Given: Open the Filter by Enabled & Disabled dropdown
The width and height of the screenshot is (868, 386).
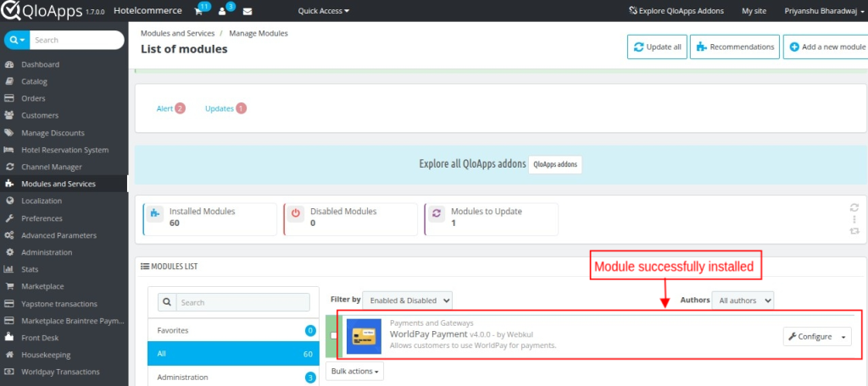Looking at the screenshot, I should click(x=409, y=301).
